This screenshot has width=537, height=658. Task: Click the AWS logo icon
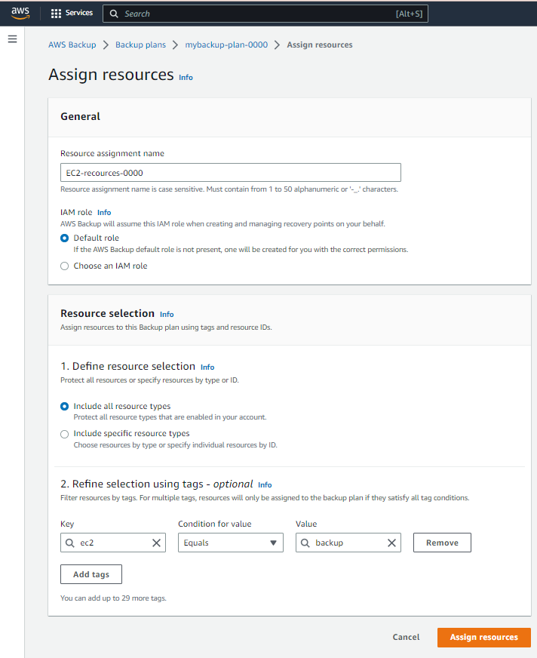coord(20,13)
